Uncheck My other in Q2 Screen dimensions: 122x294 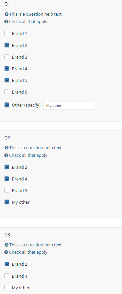[7, 202]
